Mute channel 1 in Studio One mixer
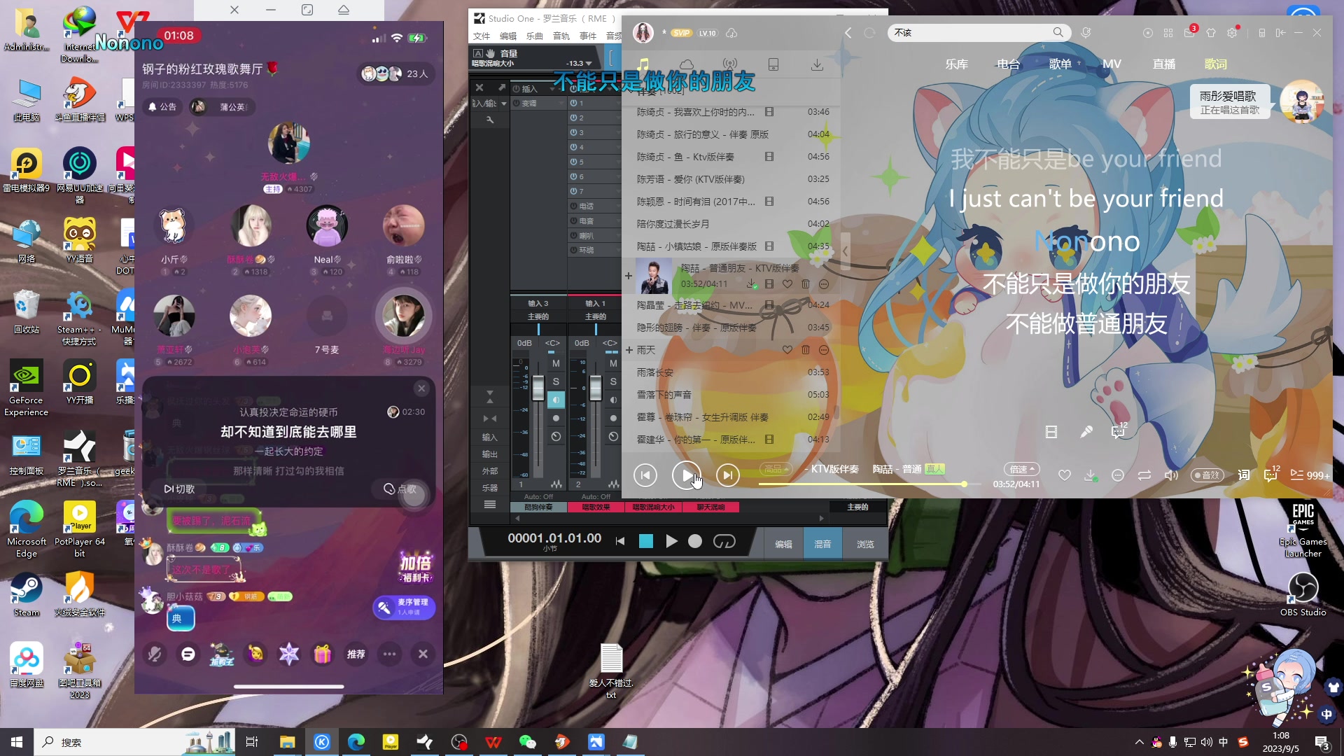The width and height of the screenshot is (1344, 756). coord(556,363)
